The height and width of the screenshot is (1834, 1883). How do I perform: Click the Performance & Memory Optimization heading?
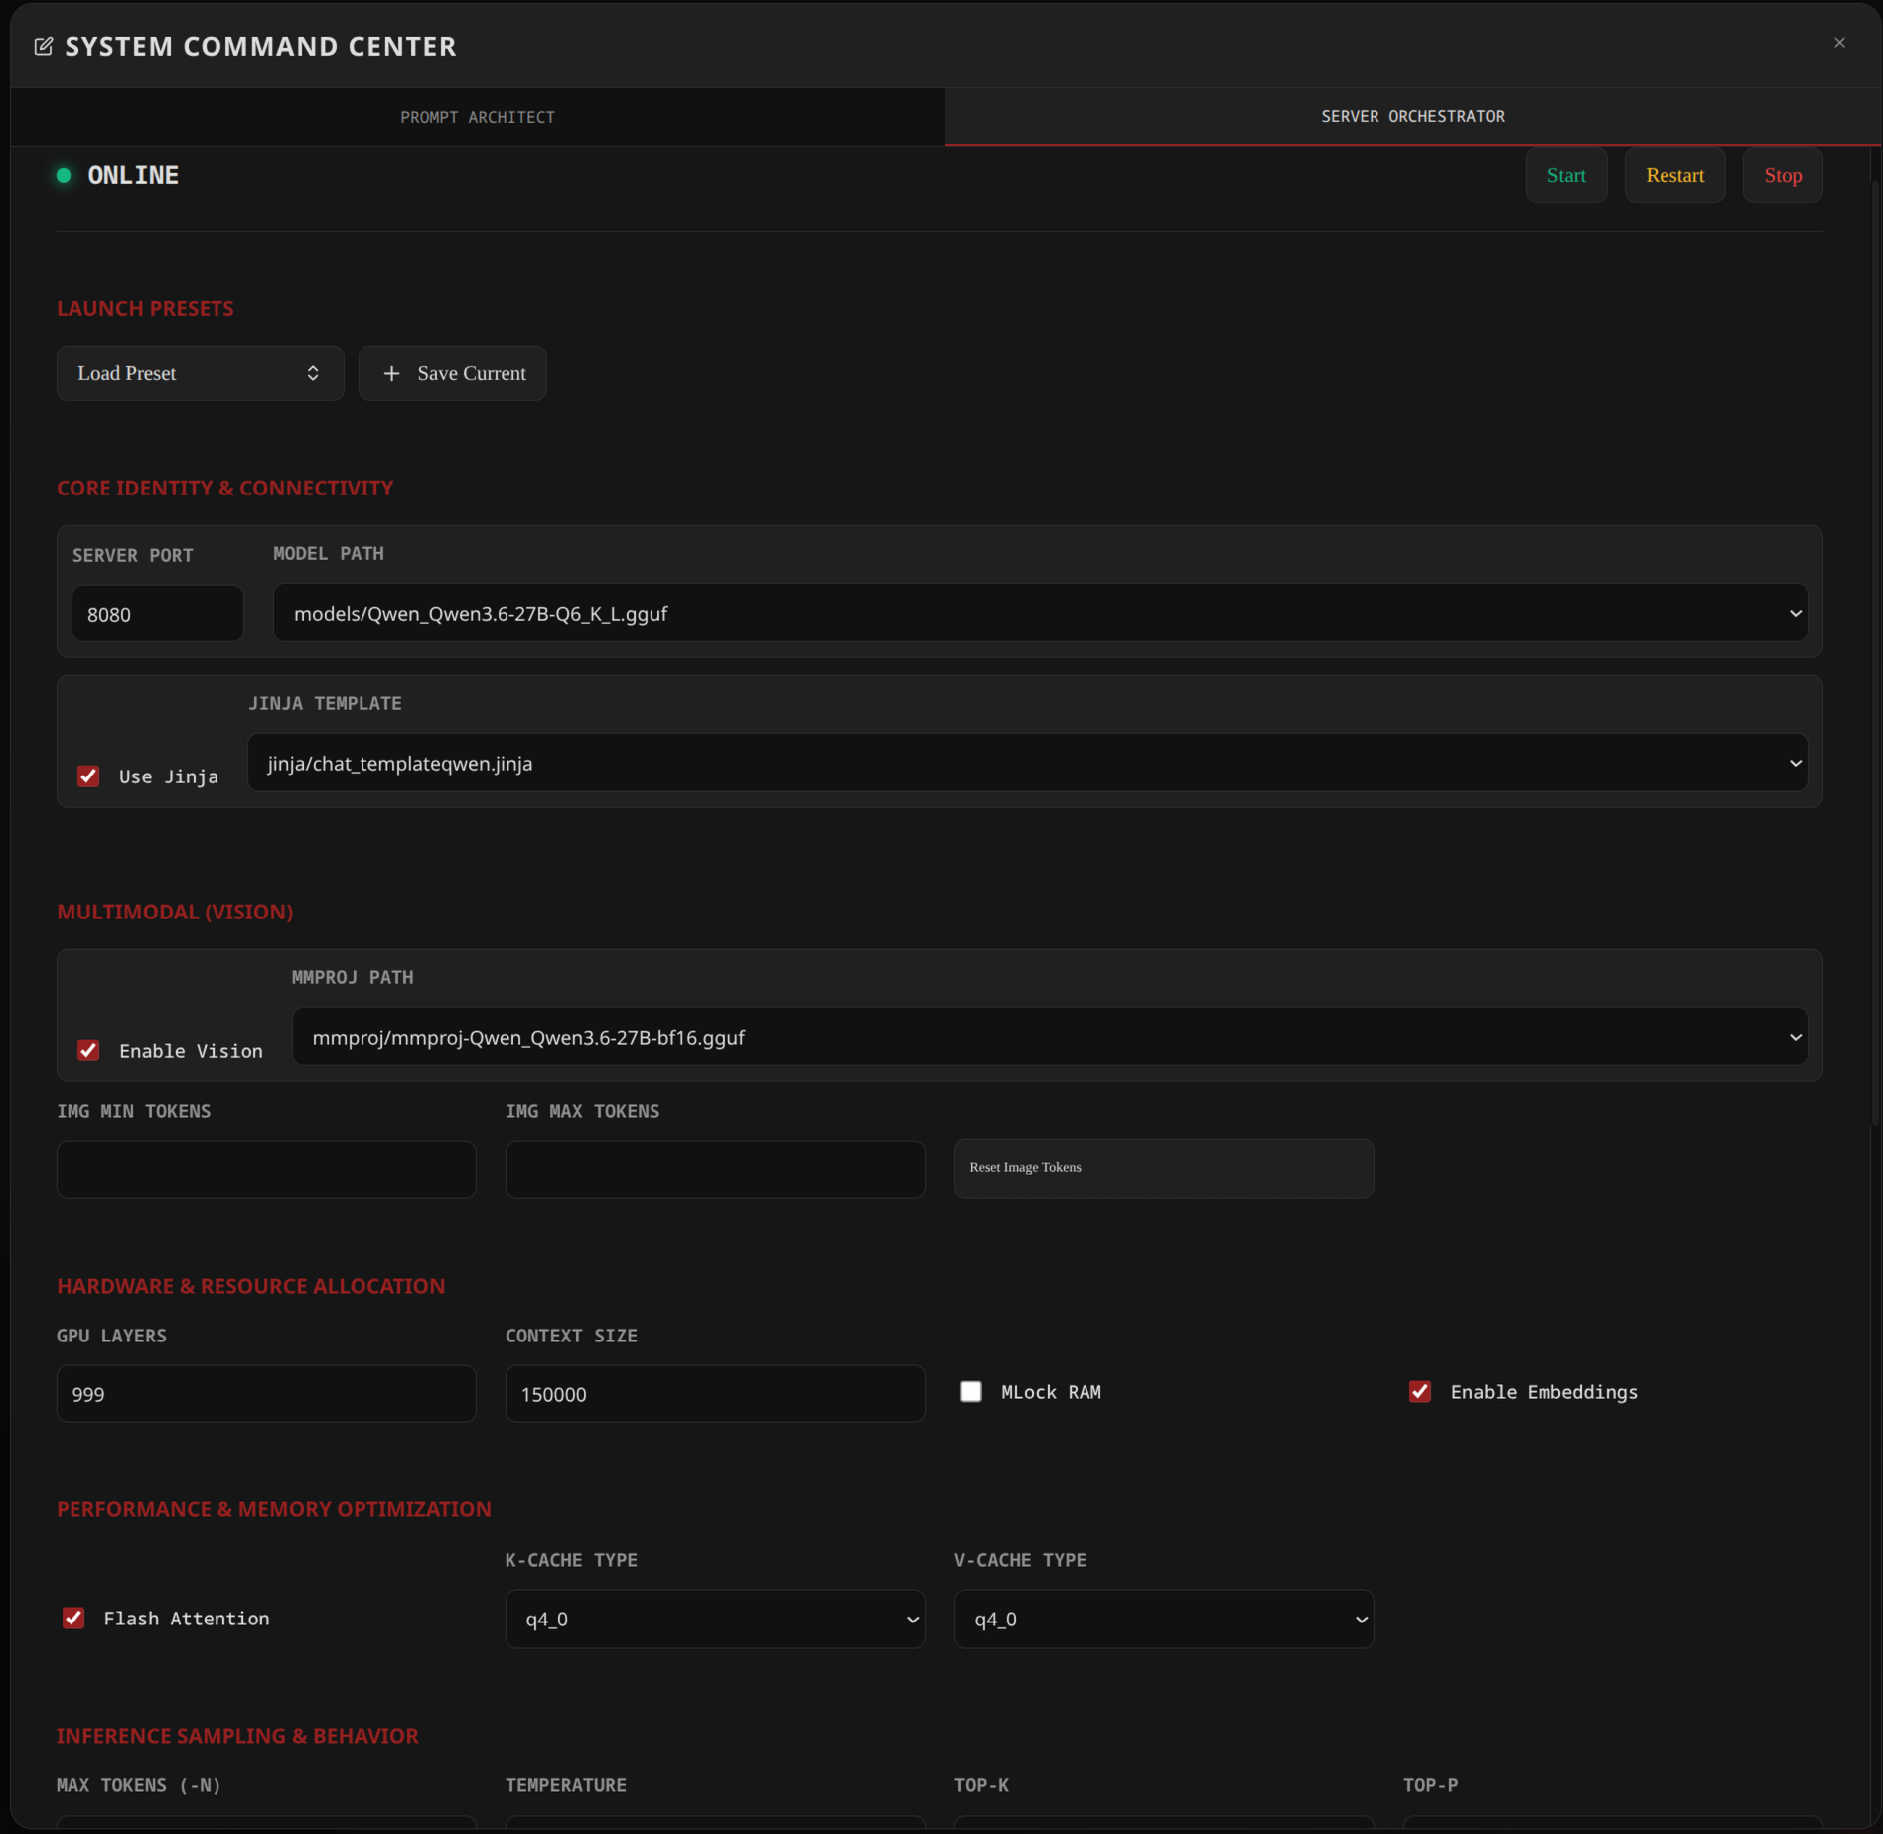[274, 1509]
